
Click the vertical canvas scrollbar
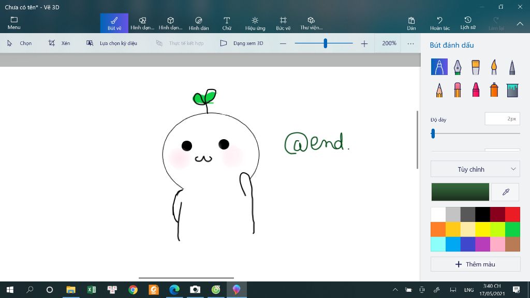pos(418,140)
